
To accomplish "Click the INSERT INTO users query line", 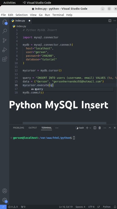I will click(70, 78).
